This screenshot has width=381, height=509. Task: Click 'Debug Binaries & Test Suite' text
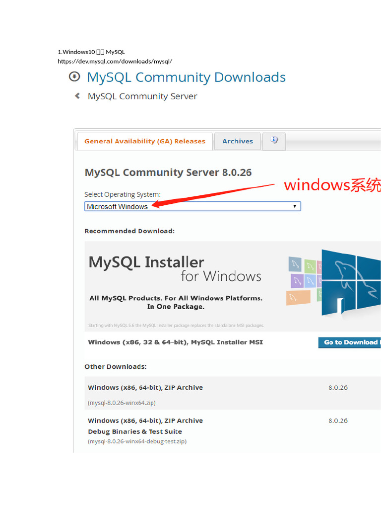coord(135,432)
